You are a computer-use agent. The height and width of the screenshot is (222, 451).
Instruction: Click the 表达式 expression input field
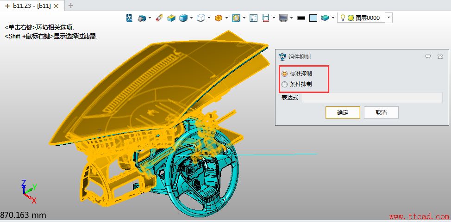point(372,98)
